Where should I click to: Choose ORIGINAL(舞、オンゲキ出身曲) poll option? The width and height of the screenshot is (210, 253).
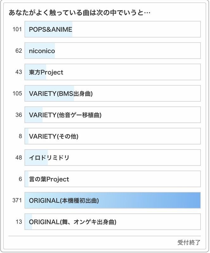[x=113, y=222]
